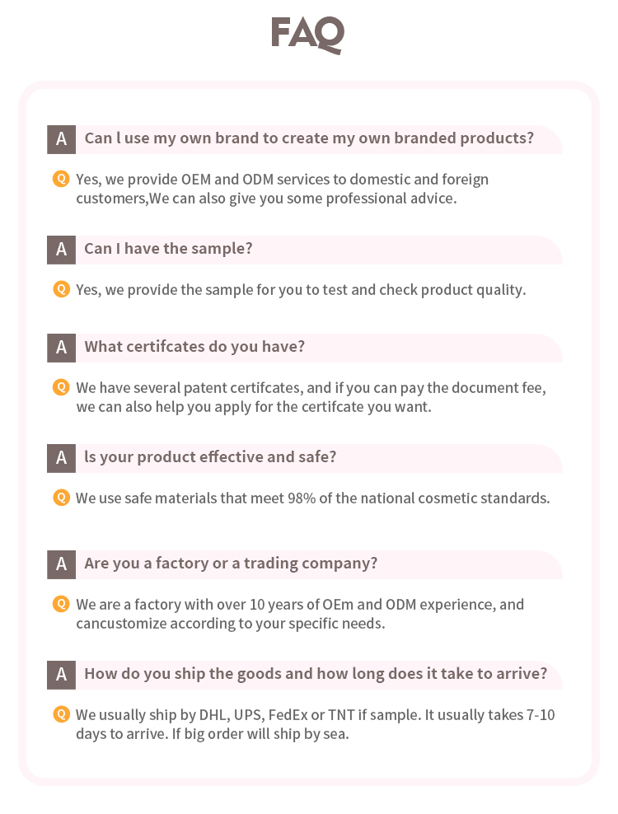The image size is (618, 814).
Task: Click the orange Q icon beside the 10 years experience answer
Action: (61, 604)
